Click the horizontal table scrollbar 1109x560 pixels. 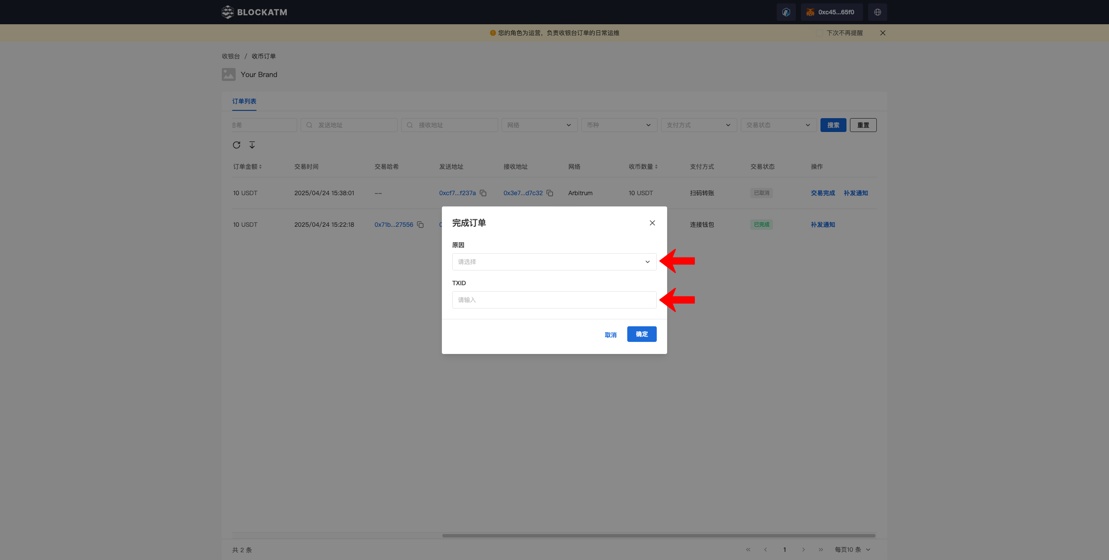point(658,536)
